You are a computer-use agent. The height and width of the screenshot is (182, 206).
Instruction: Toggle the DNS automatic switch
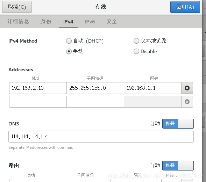178,124
